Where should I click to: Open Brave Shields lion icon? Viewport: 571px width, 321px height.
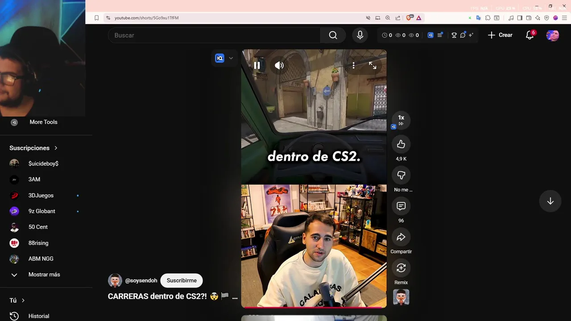(x=409, y=18)
